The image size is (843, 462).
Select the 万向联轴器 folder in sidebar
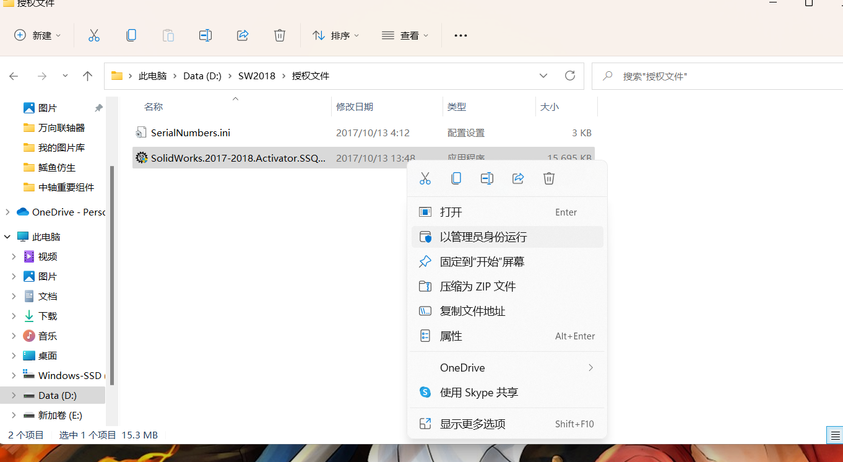[x=61, y=128]
